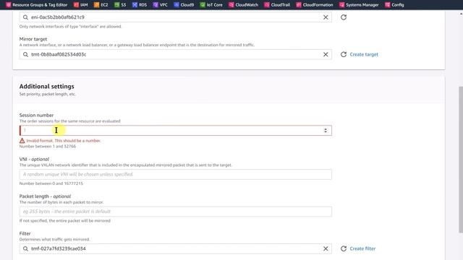
Task: Open Resource Groups & Tag Editor shortcut
Action: [37, 5]
